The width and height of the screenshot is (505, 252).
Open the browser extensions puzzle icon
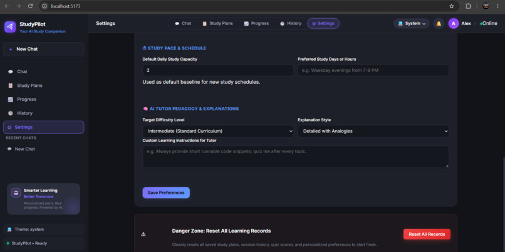click(468, 6)
